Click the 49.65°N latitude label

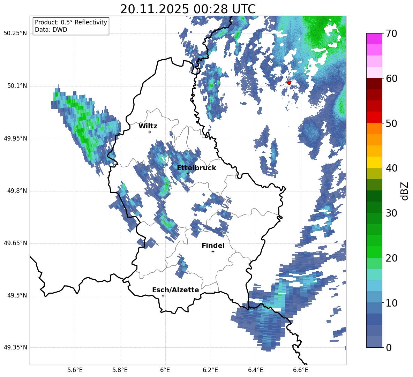[15, 243]
